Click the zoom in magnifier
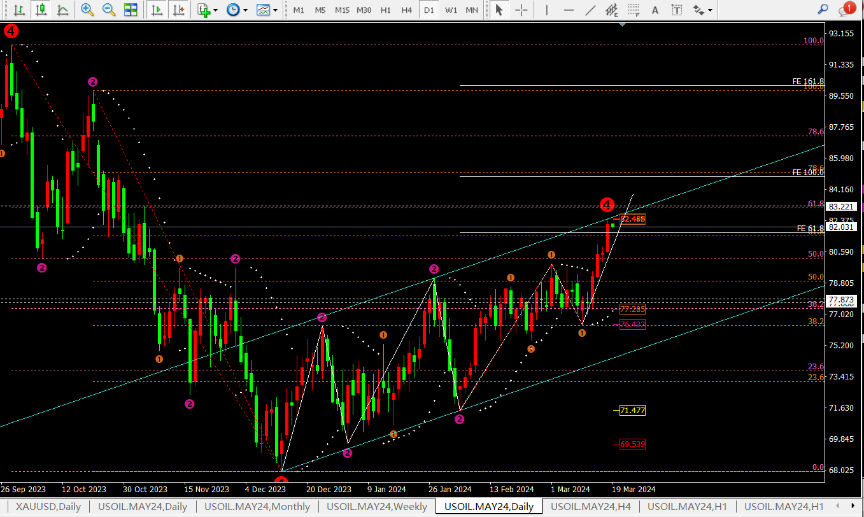The image size is (864, 517). [x=87, y=10]
